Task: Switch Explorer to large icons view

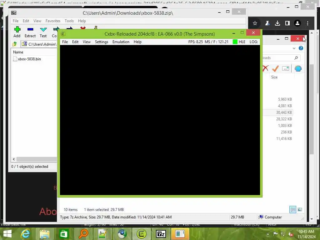Action: coord(300,210)
